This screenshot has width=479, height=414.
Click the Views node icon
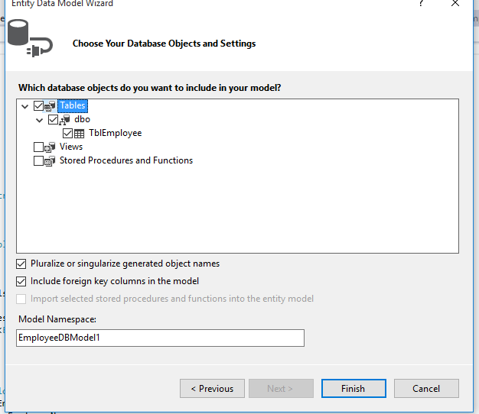tap(51, 147)
